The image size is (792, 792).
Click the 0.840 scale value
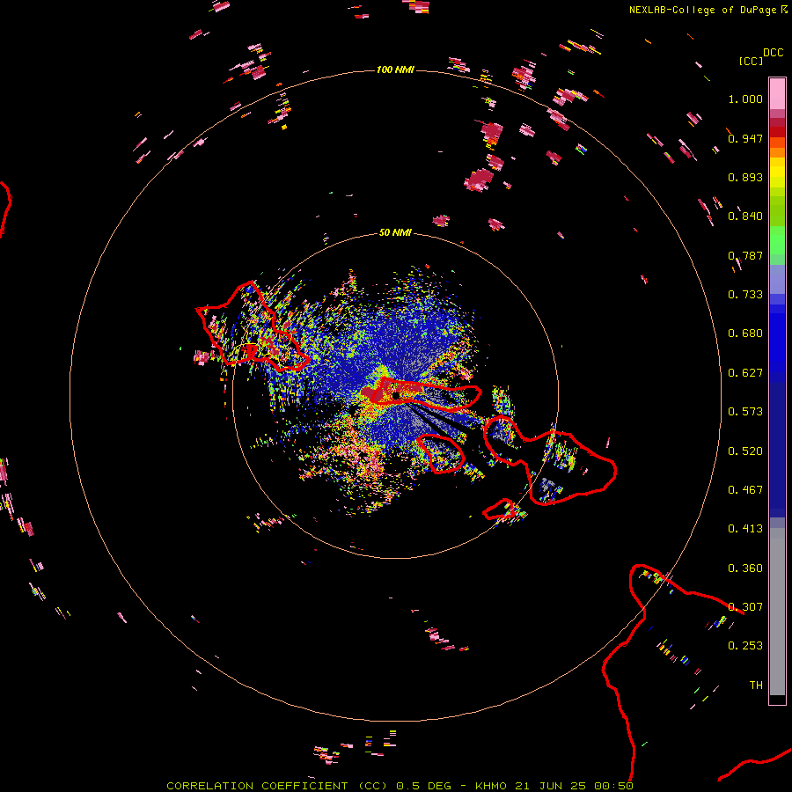click(x=745, y=216)
